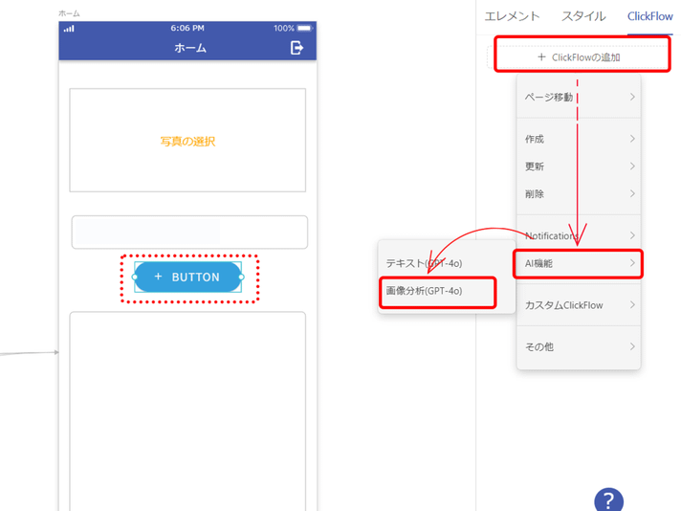
Task: Open the ClickFlow tab
Action: 649,16
